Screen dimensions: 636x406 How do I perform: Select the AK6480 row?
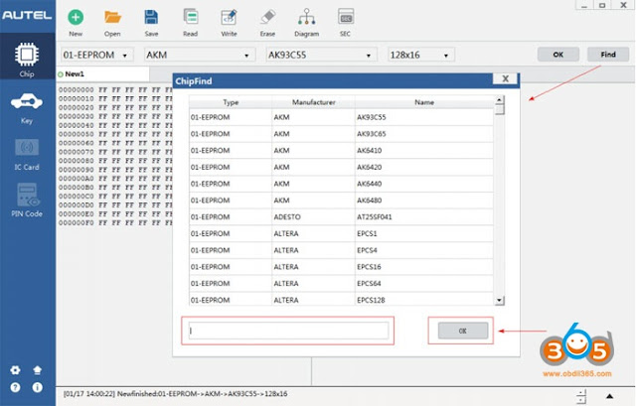pos(341,201)
